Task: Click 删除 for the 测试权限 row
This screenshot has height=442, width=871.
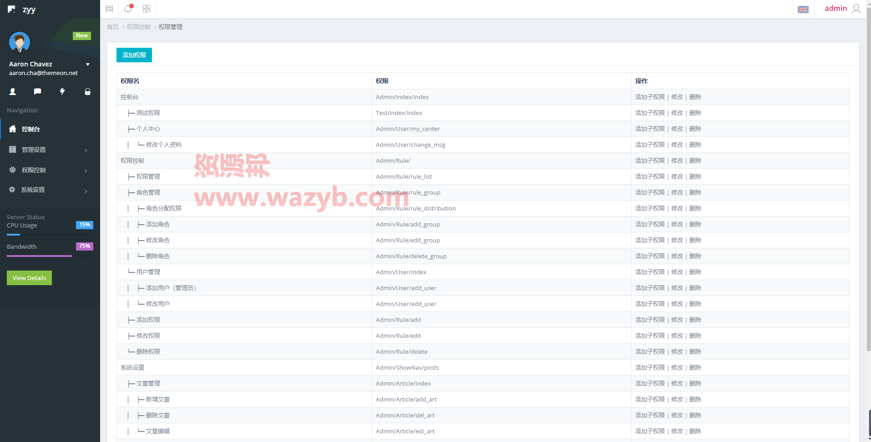Action: (695, 113)
